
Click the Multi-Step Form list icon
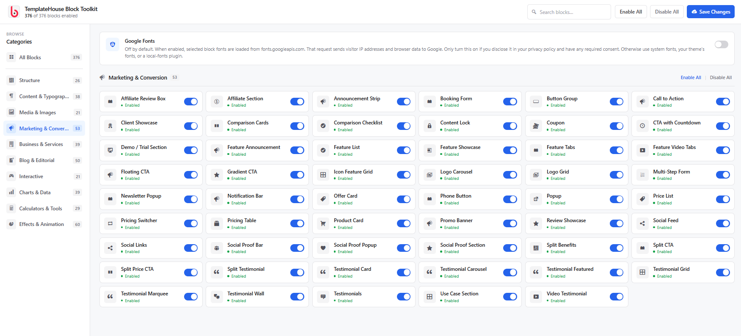642,175
